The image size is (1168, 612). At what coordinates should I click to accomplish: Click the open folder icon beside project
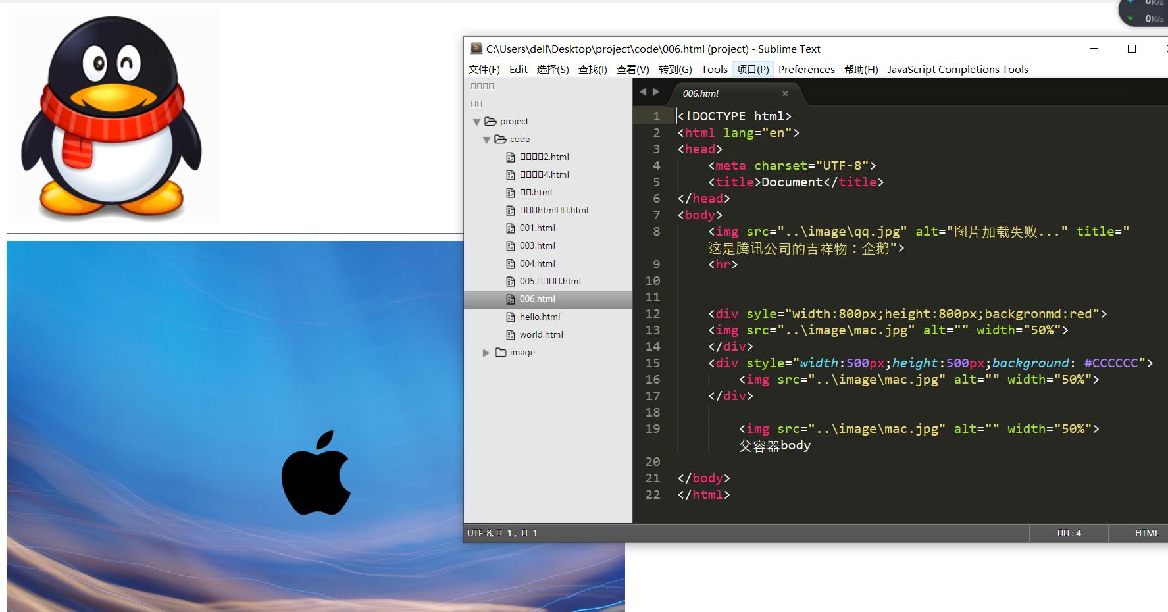(490, 121)
